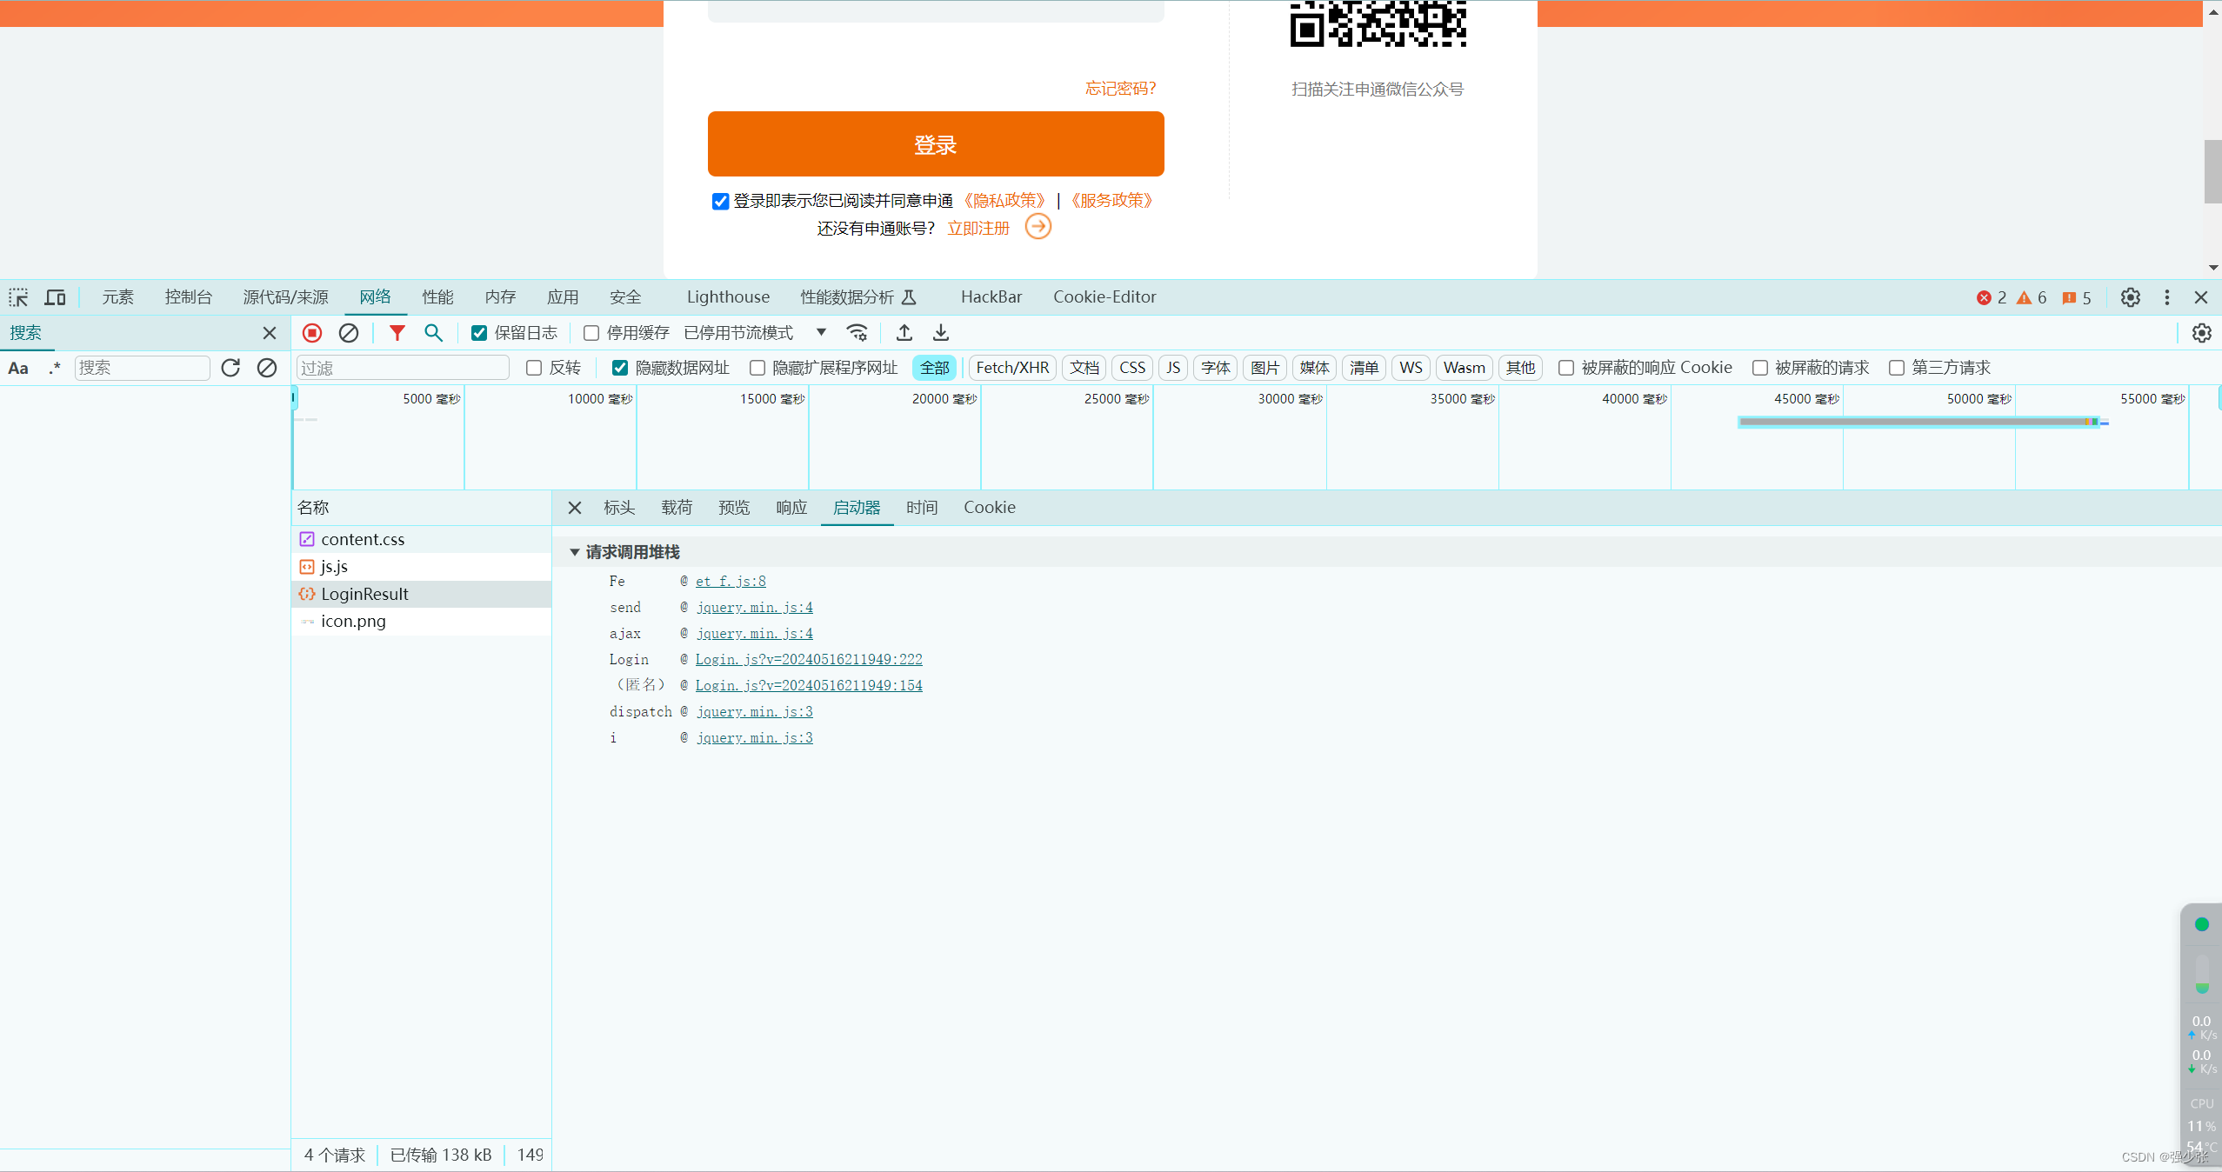2222x1172 pixels.
Task: Click the stop recording network log icon
Action: point(312,333)
